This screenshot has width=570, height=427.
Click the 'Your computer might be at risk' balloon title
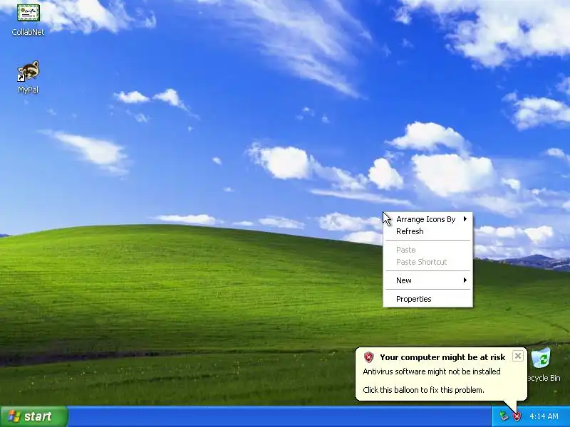click(442, 357)
